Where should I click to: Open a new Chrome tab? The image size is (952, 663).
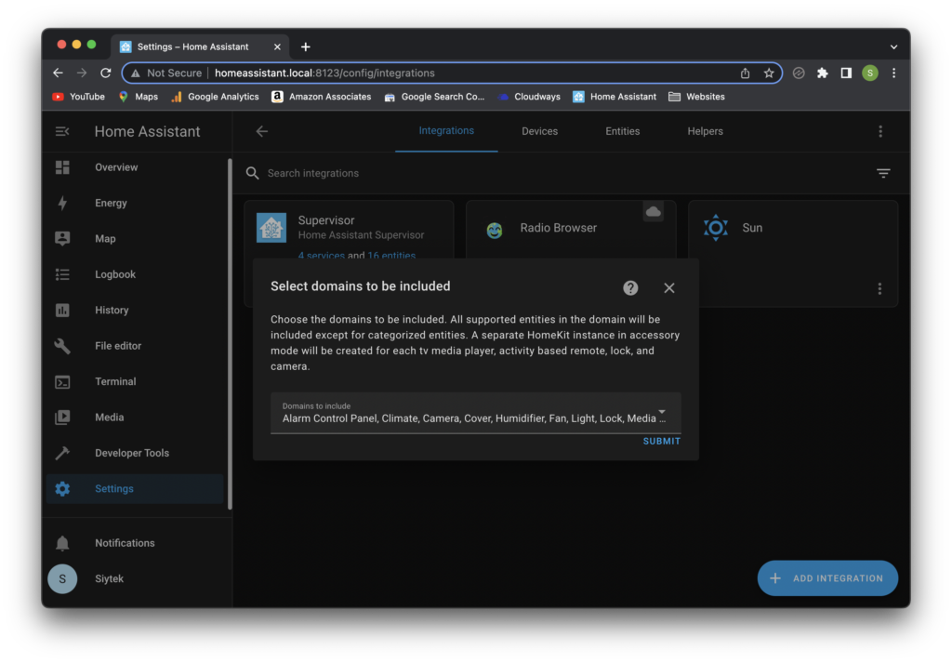305,46
